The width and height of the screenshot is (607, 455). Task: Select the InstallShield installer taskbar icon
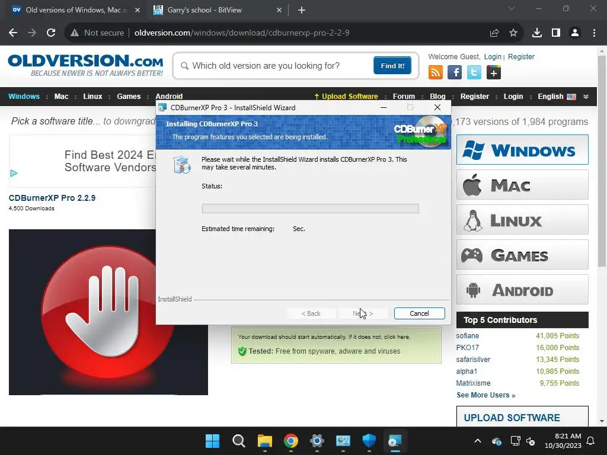395,441
